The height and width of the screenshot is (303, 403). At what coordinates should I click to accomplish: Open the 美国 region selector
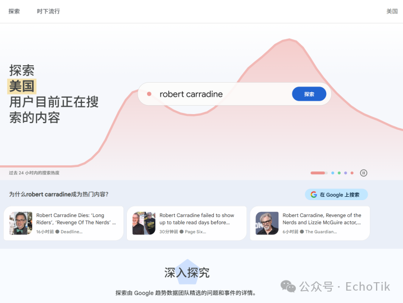tap(392, 11)
